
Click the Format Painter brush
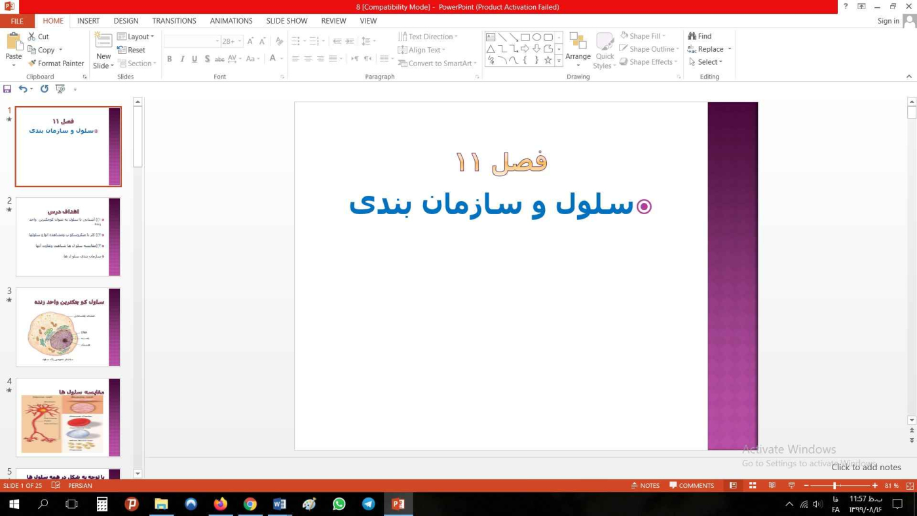coord(56,64)
